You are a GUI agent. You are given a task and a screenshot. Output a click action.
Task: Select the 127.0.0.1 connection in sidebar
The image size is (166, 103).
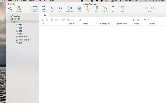coord(17,19)
